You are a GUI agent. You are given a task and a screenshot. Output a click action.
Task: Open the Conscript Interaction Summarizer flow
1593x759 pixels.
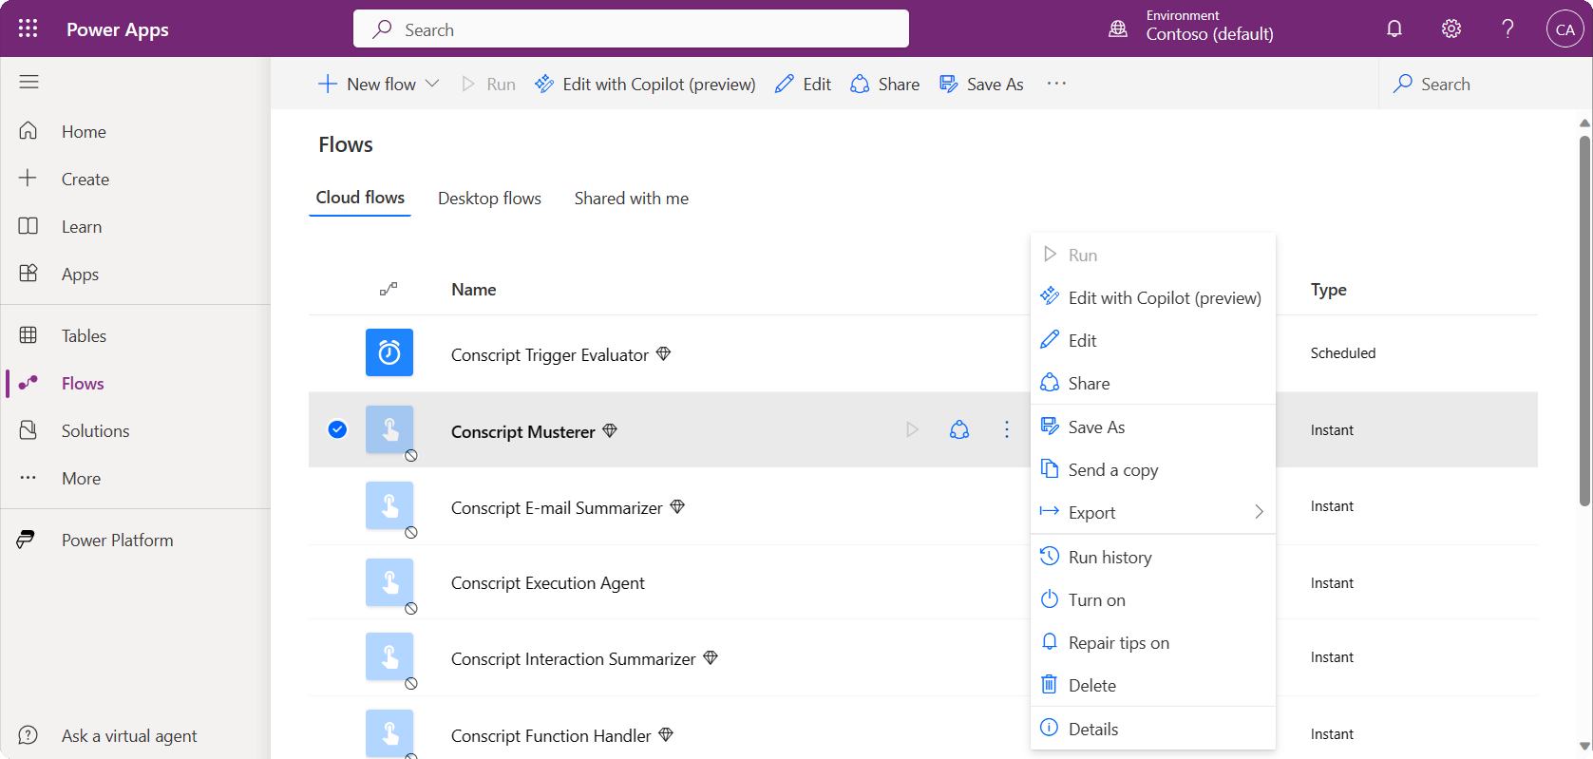coord(574,658)
